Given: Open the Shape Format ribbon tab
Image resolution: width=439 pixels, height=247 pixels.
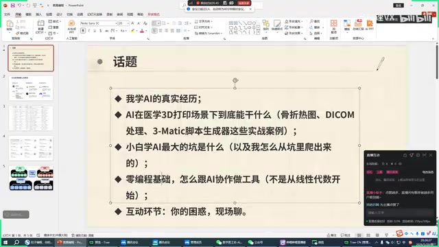Looking at the screenshot, I should (x=154, y=14).
